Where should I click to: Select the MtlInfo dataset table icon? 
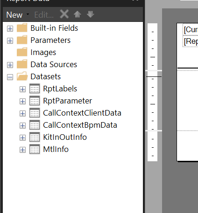click(x=35, y=149)
